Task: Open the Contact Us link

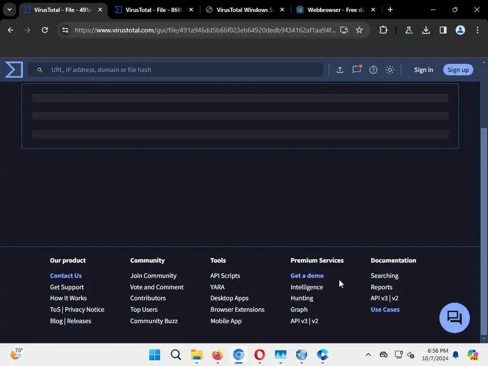Action: (66, 275)
